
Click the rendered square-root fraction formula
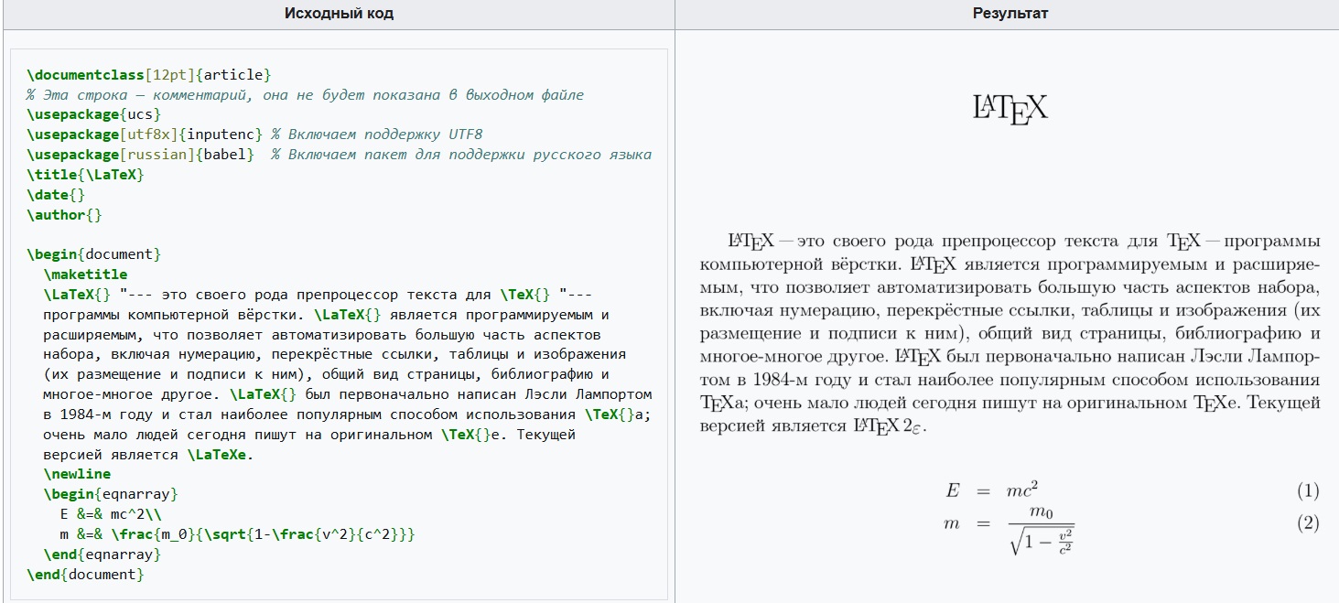(1042, 530)
